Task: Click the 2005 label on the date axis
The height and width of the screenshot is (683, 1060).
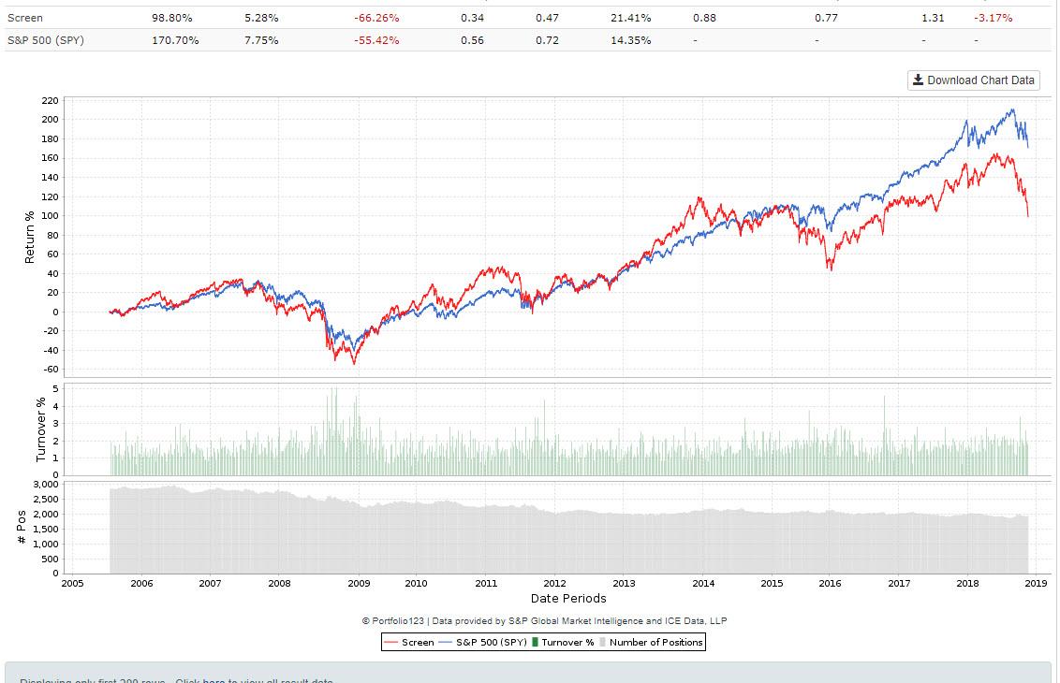Action: coord(72,583)
